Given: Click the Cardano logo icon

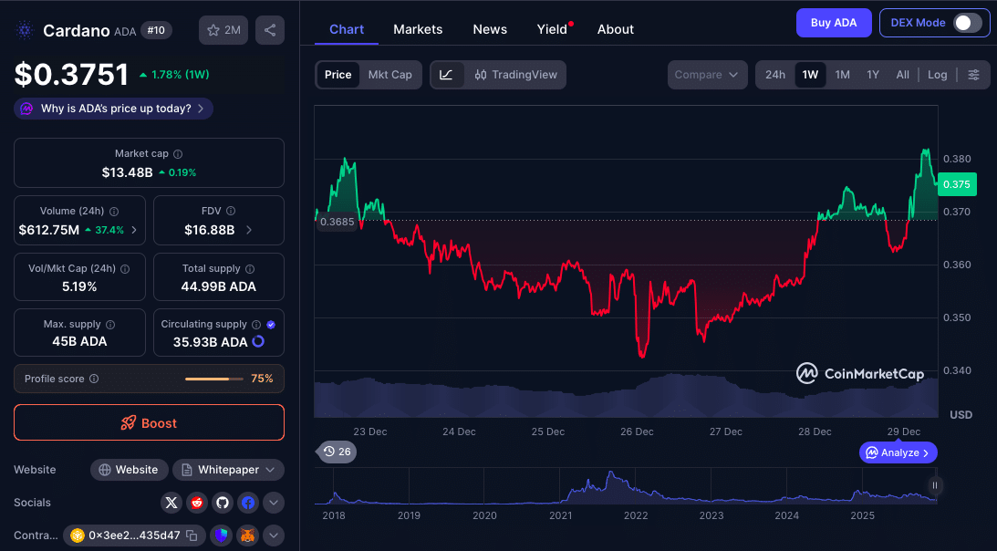Looking at the screenshot, I should click(25, 30).
